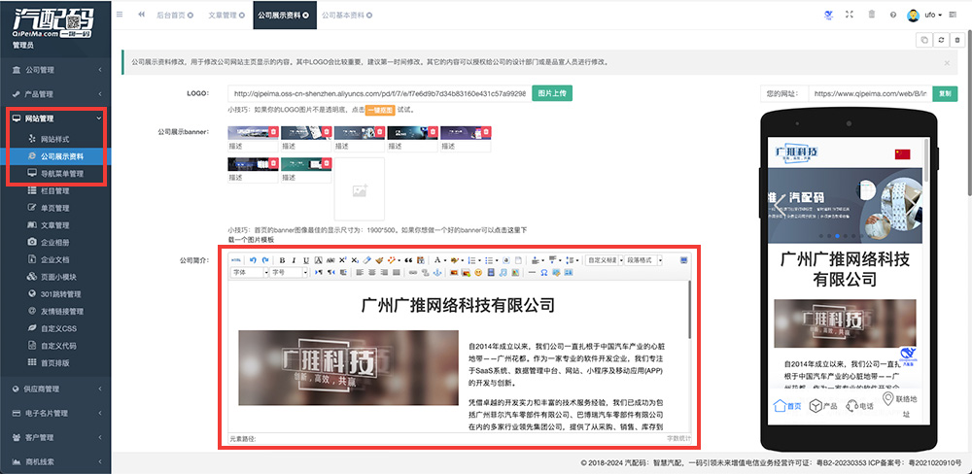Close the green info notice banner
This screenshot has height=474, width=972.
click(947, 62)
